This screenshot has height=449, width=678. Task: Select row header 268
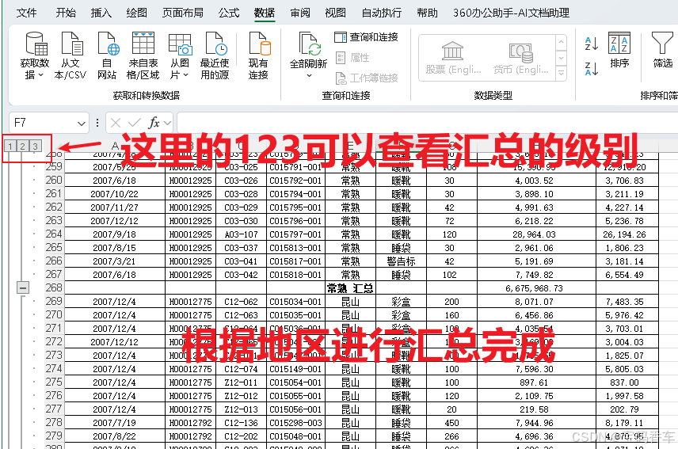pyautogui.click(x=54, y=287)
